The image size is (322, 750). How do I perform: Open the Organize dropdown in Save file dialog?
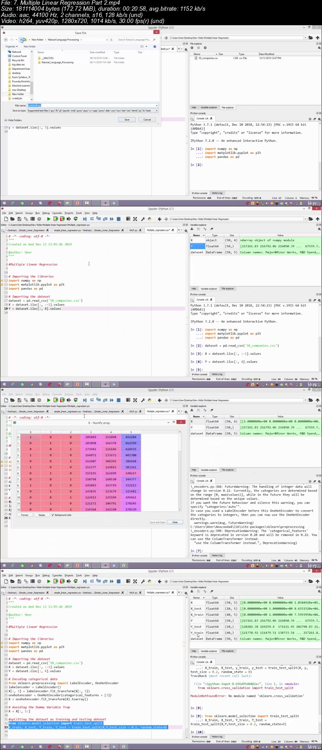(x=11, y=46)
